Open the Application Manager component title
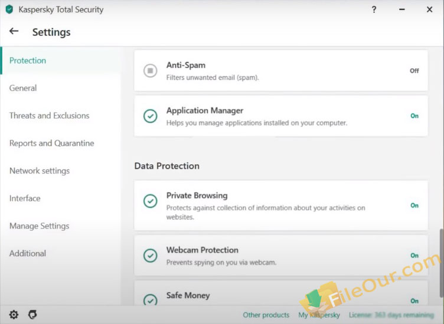This screenshot has height=324, width=444. (205, 110)
